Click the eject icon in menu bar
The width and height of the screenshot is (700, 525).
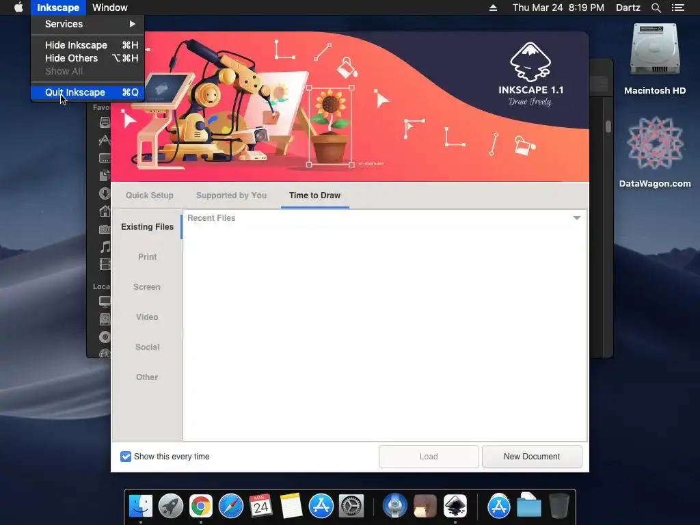493,8
